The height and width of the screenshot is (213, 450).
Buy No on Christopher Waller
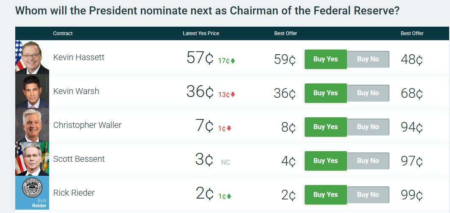[368, 127]
